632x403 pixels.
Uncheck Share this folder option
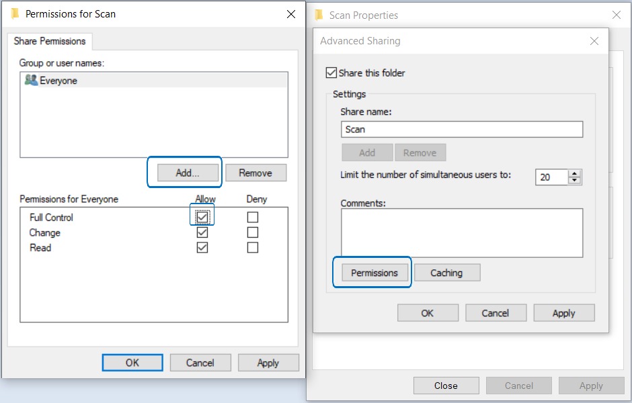click(331, 73)
